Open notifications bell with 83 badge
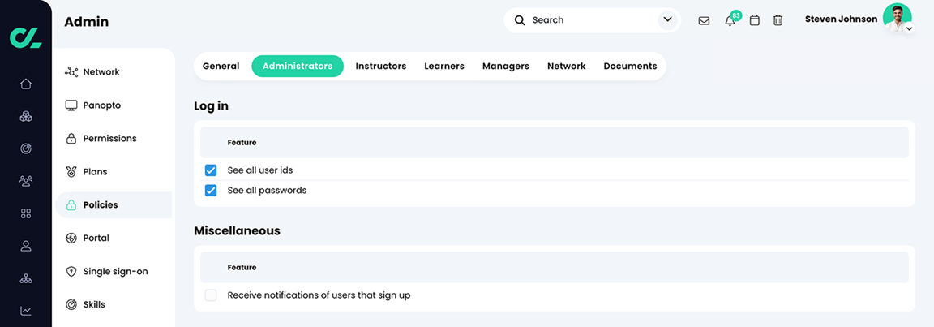The width and height of the screenshot is (934, 327). [730, 21]
